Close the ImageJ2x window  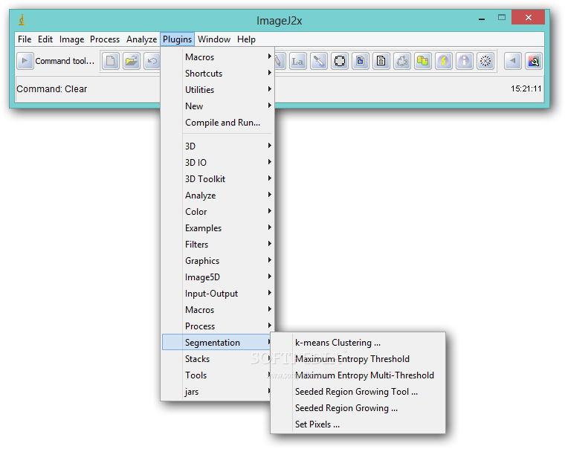coord(529,17)
